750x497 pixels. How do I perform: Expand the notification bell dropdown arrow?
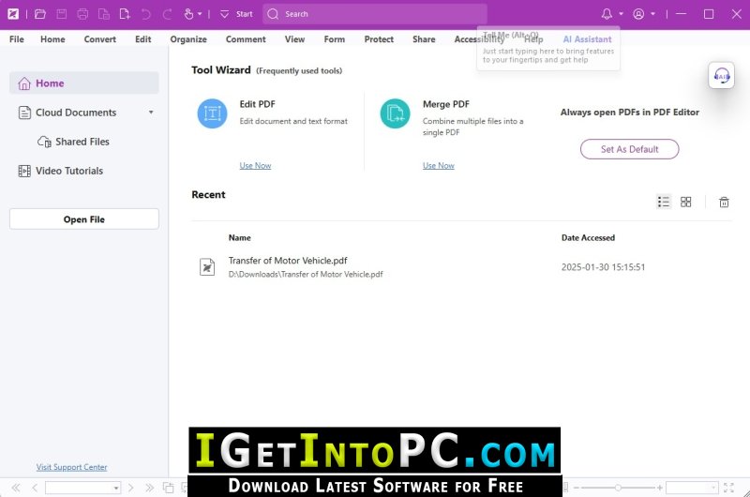[x=621, y=14]
